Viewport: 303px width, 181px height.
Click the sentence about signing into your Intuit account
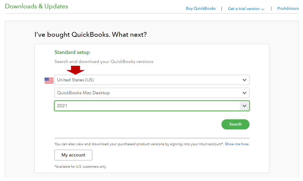(139, 144)
